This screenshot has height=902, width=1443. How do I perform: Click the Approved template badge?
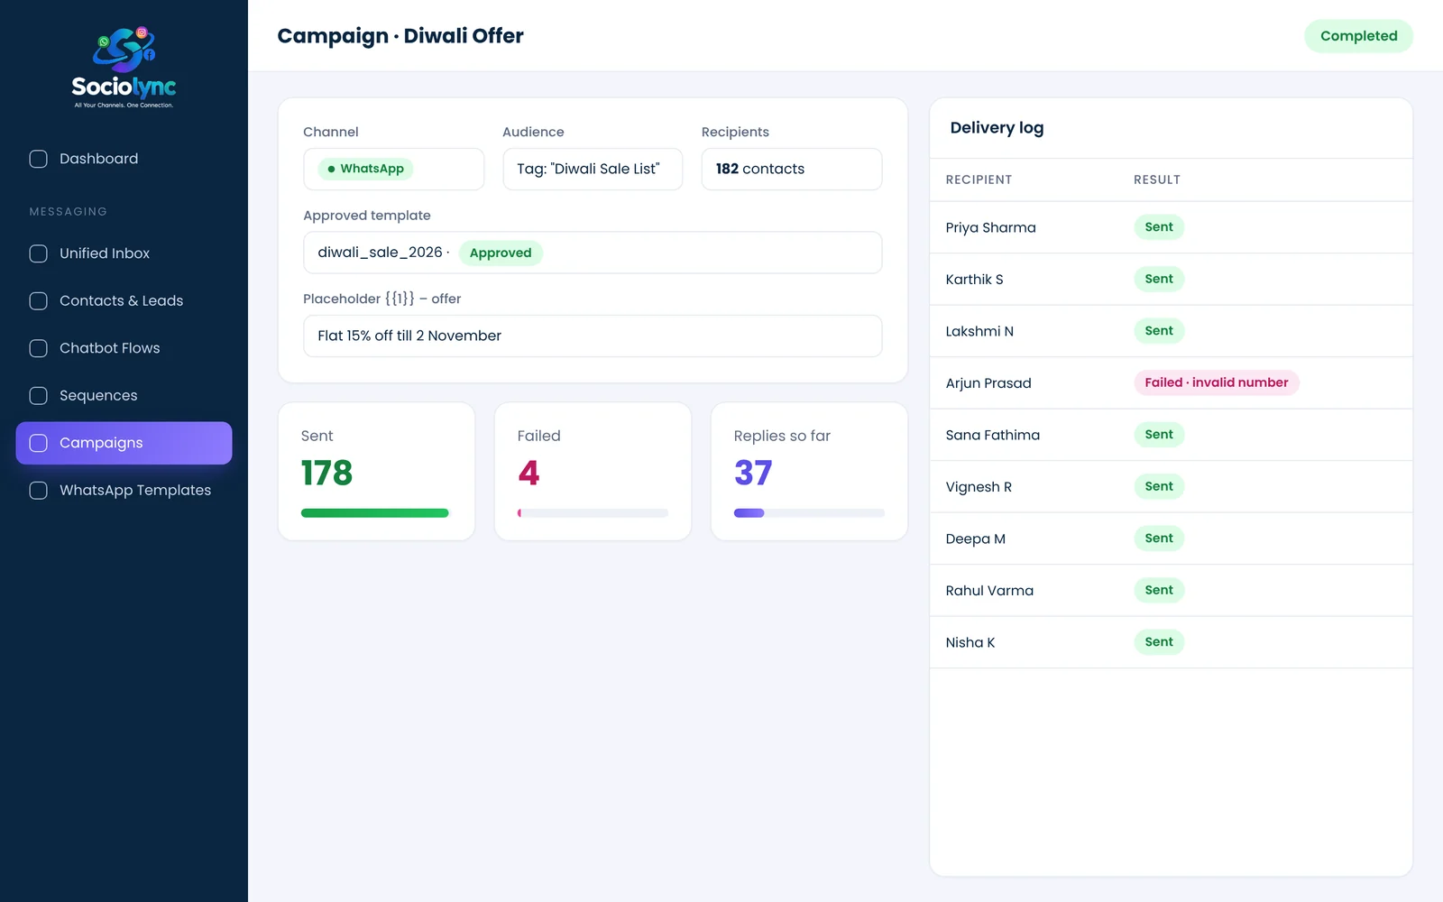[x=501, y=253]
